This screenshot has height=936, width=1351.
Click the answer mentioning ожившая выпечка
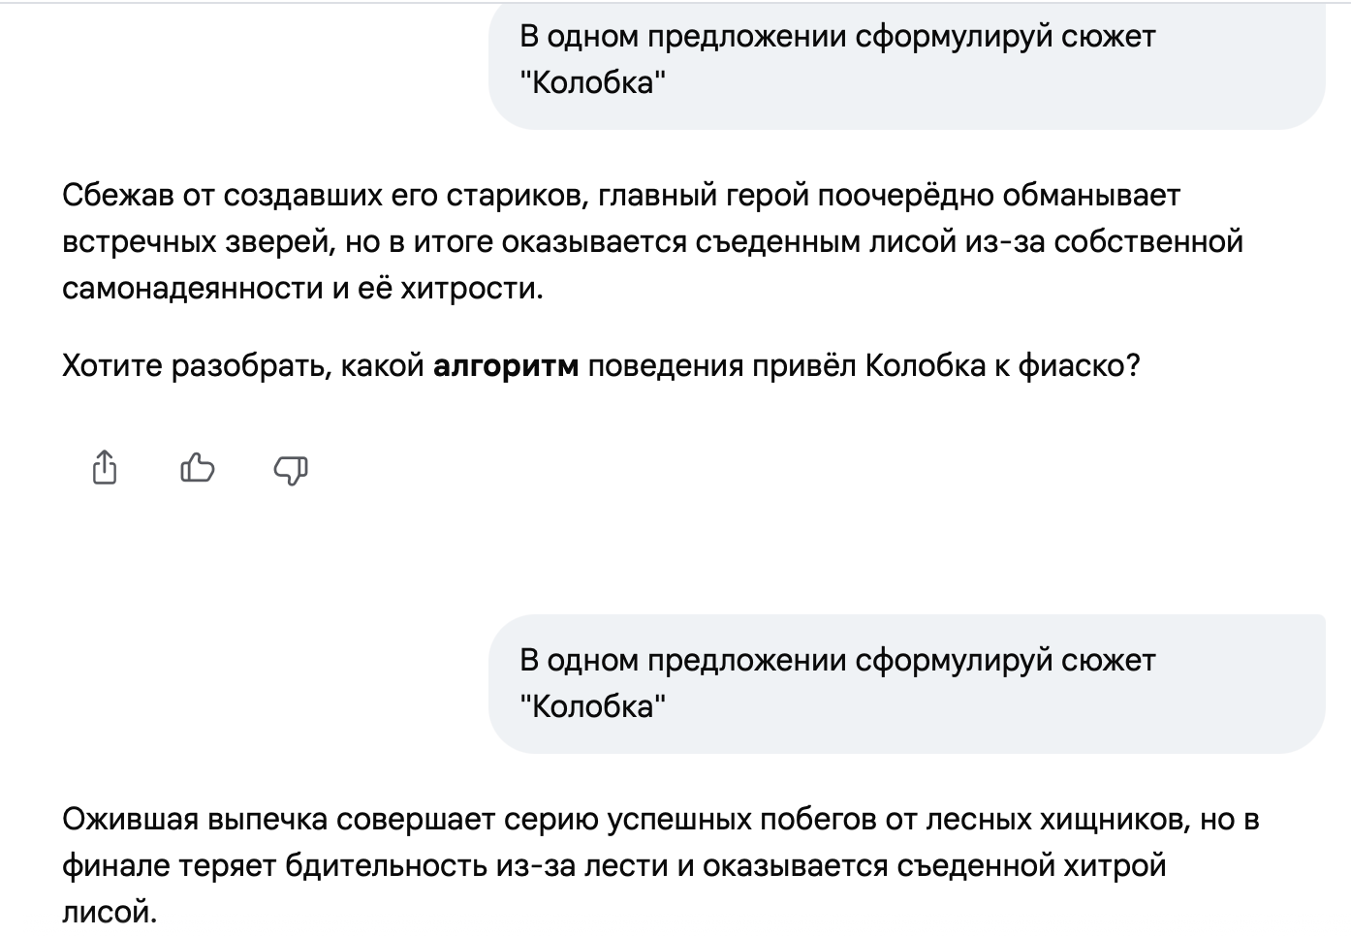click(x=640, y=860)
